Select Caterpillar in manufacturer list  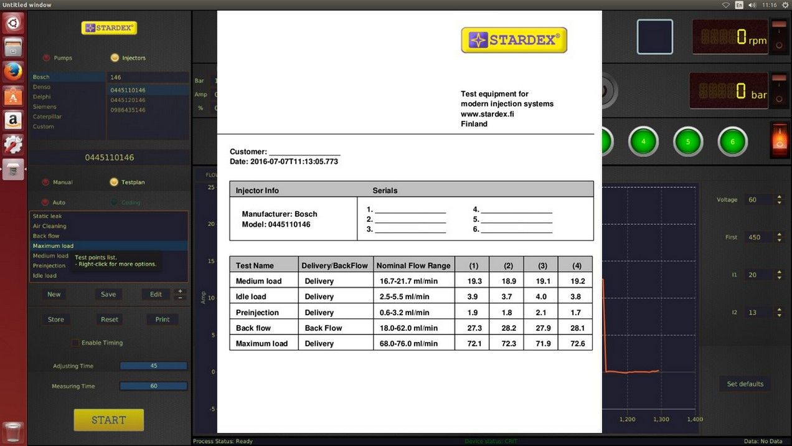pyautogui.click(x=68, y=116)
